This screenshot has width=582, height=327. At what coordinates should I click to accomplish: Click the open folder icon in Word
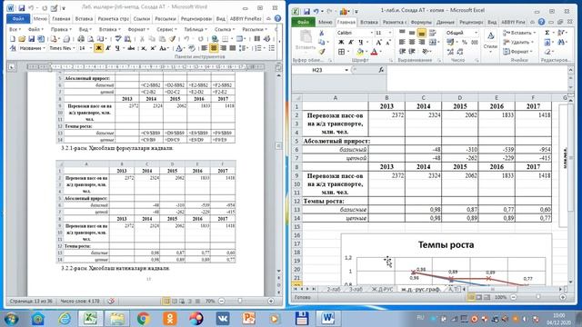pos(22,38)
